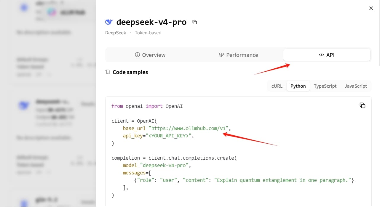Copy the deepseek-v4-pro model name
The height and width of the screenshot is (207, 380).
click(194, 22)
